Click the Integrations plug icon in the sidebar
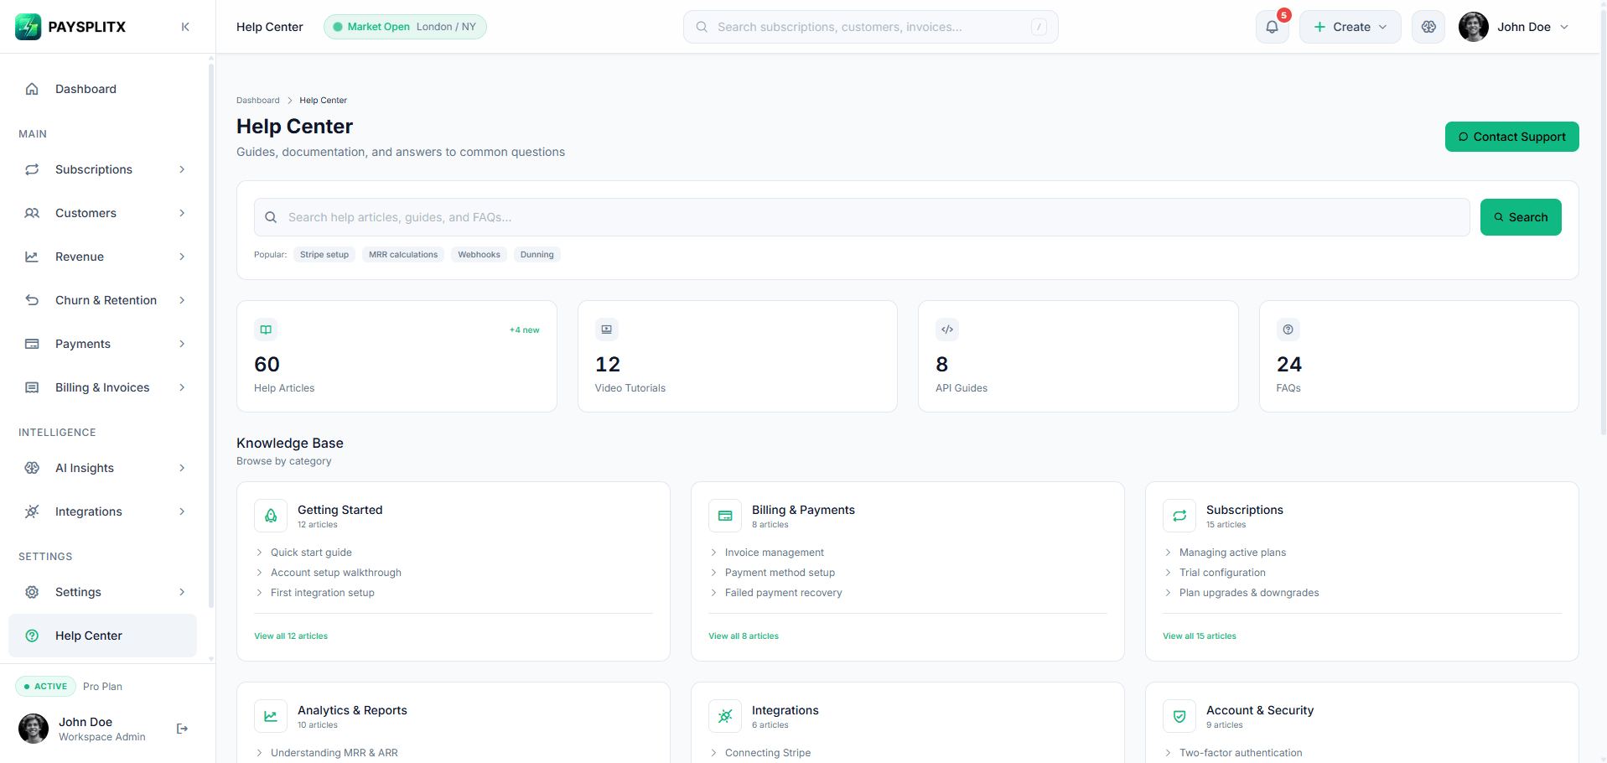1607x763 pixels. pos(32,511)
